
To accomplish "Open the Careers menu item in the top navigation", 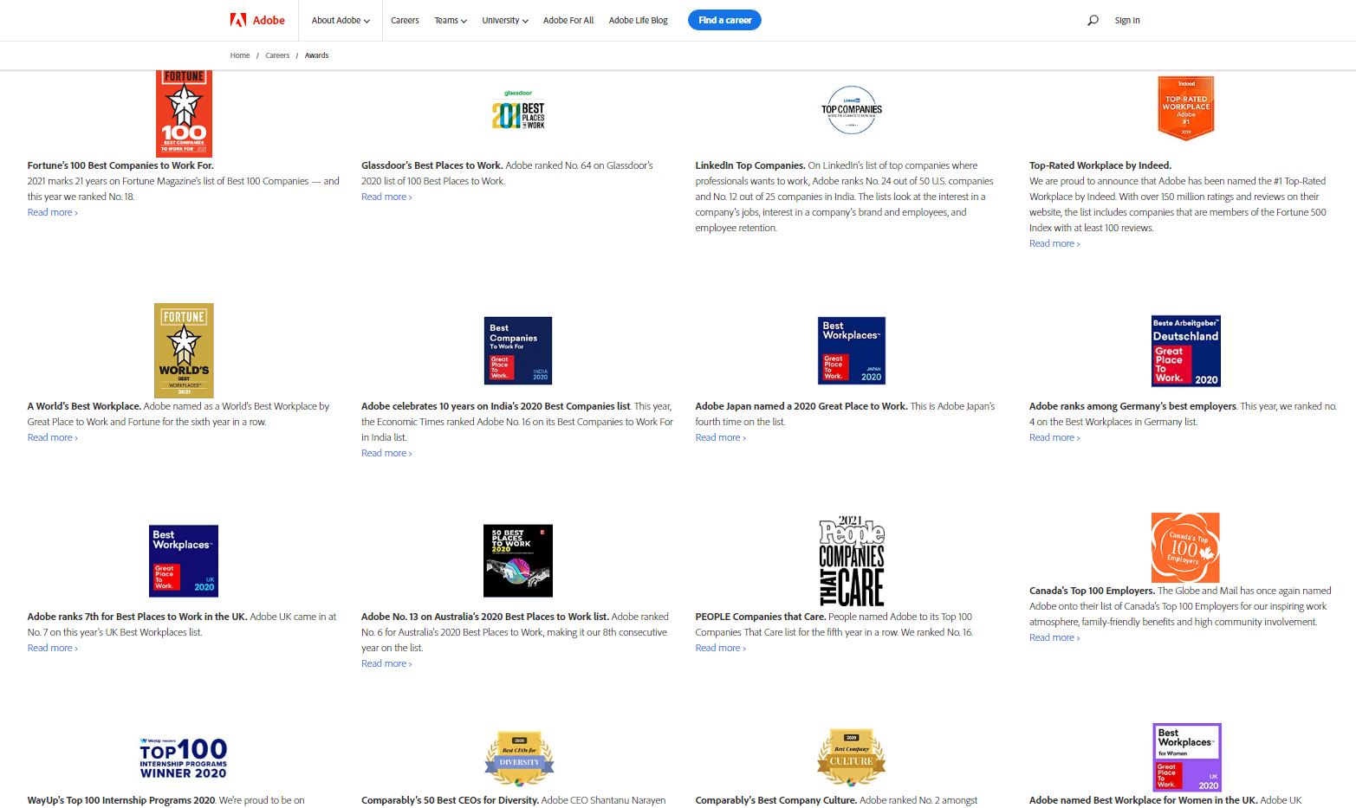I will pos(405,20).
